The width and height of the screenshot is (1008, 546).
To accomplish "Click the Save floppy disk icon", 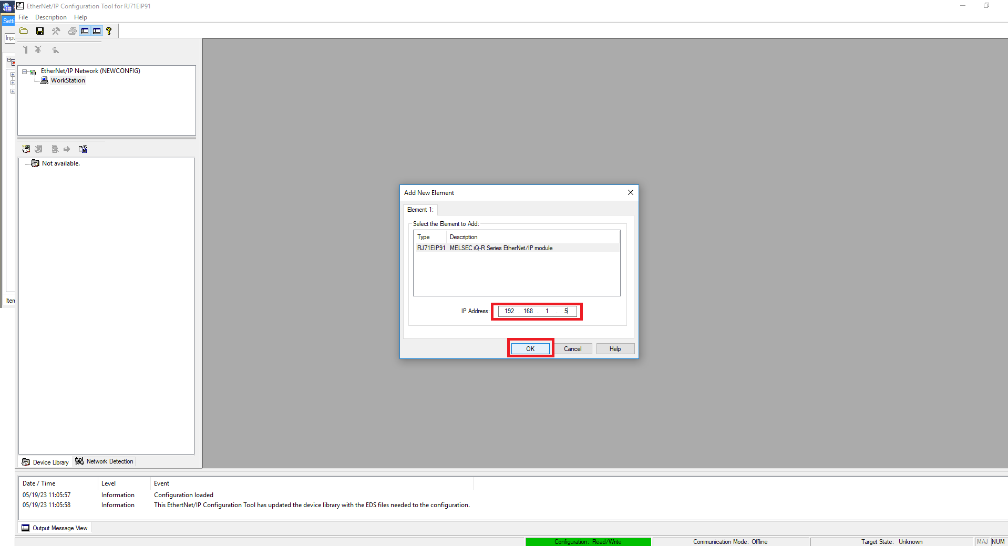I will (40, 31).
